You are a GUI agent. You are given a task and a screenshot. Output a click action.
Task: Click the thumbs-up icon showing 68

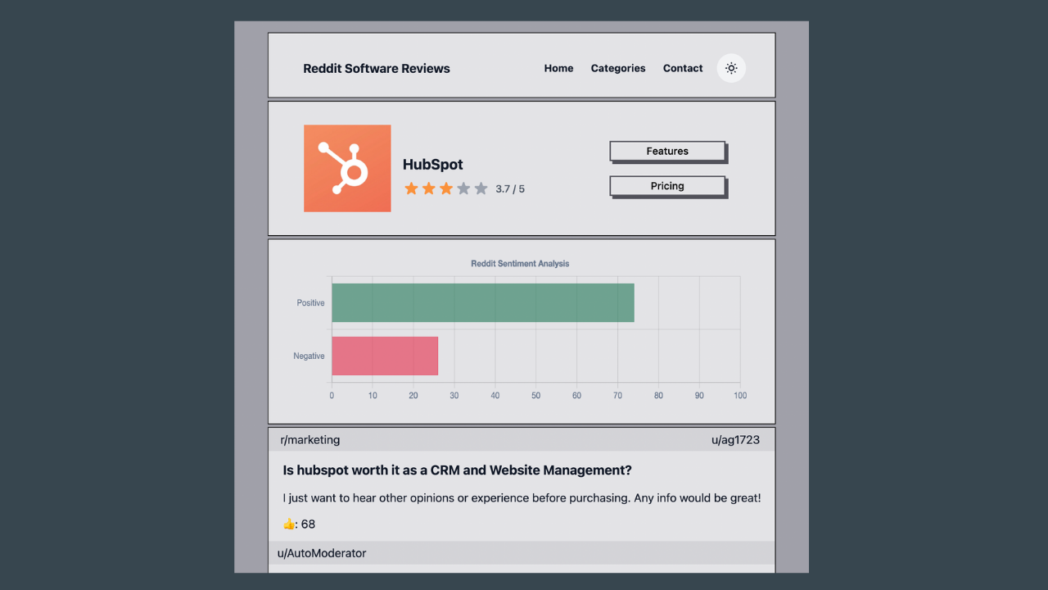288,524
